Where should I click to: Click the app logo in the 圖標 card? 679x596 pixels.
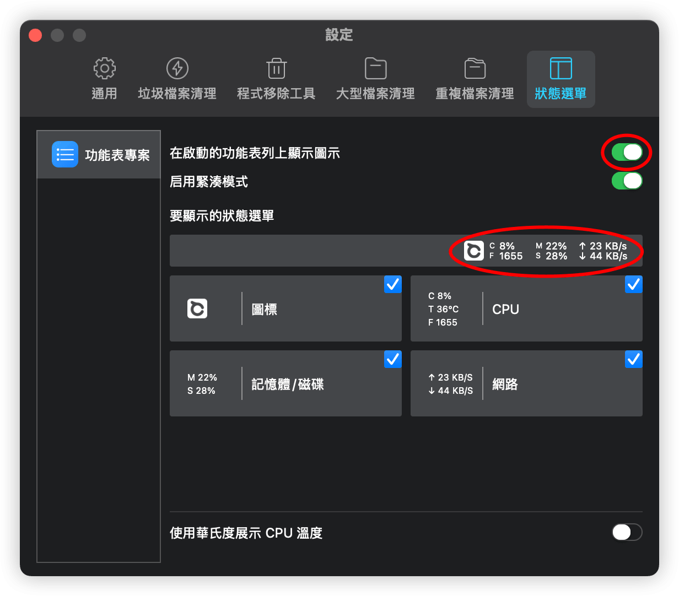pyautogui.click(x=197, y=308)
